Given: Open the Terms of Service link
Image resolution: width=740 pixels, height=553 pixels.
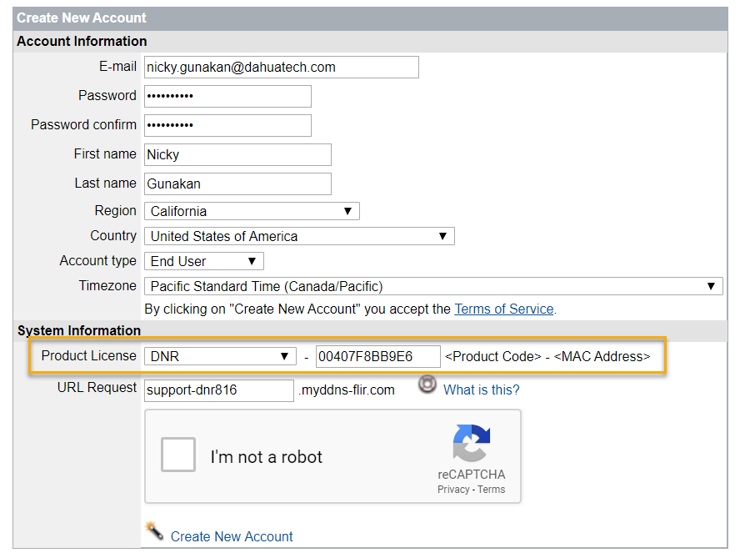Looking at the screenshot, I should pos(503,309).
